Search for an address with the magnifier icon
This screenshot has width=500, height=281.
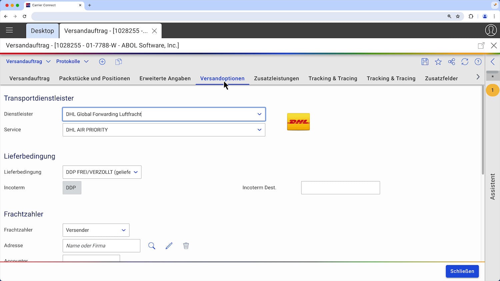[x=152, y=245]
